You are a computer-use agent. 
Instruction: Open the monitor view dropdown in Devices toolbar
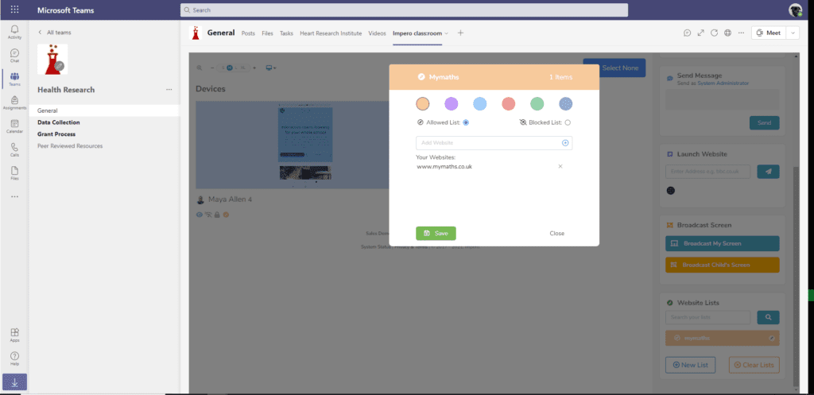[271, 68]
